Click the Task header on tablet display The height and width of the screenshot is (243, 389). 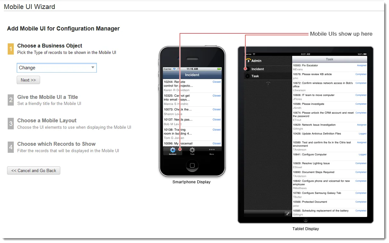coord(330,59)
